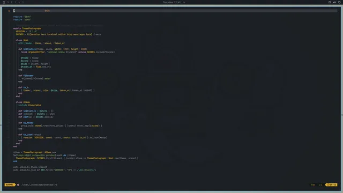343x193 pixels.
Task: Click line number 1 in the gutter
Action: click(9, 11)
